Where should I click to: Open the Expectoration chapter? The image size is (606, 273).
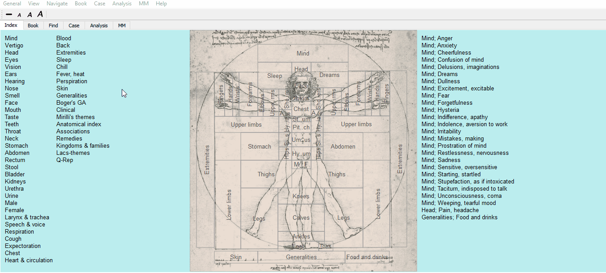pyautogui.click(x=23, y=246)
